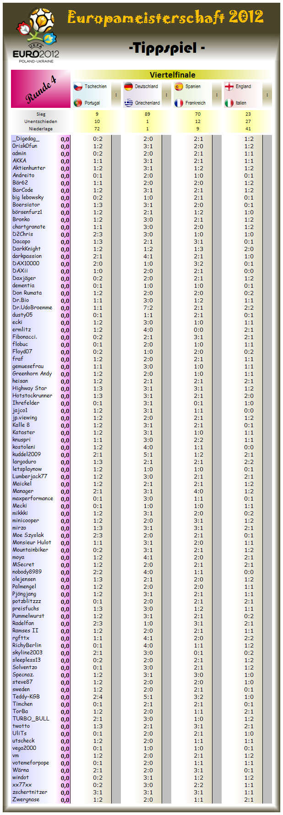Select player name DarkKnight

click(27, 249)
